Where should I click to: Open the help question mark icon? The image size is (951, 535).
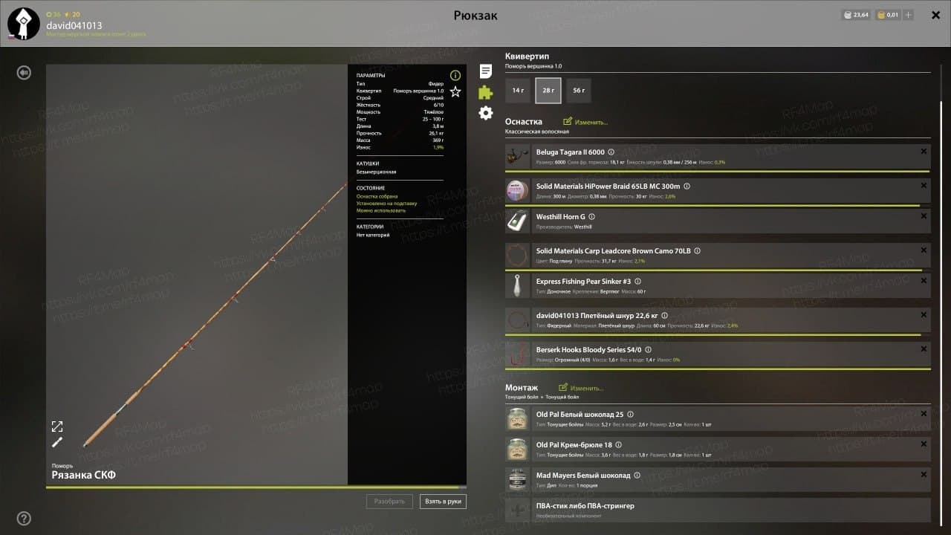coord(24,519)
